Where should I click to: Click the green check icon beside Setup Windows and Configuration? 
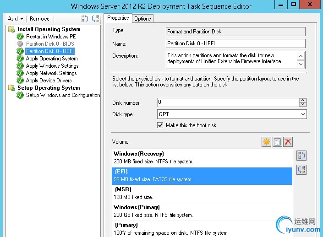(x=20, y=95)
